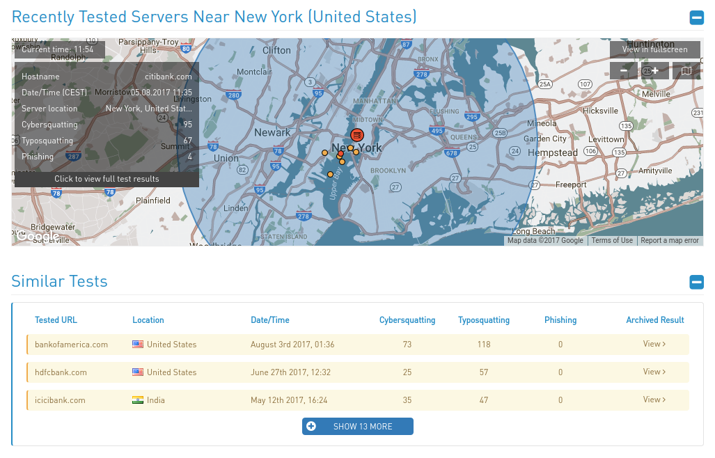
Task: View archived result for bankofamerica.com
Action: pos(654,344)
